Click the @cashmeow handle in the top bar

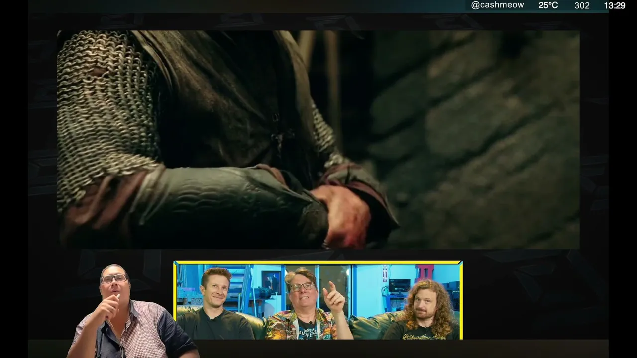tap(497, 5)
